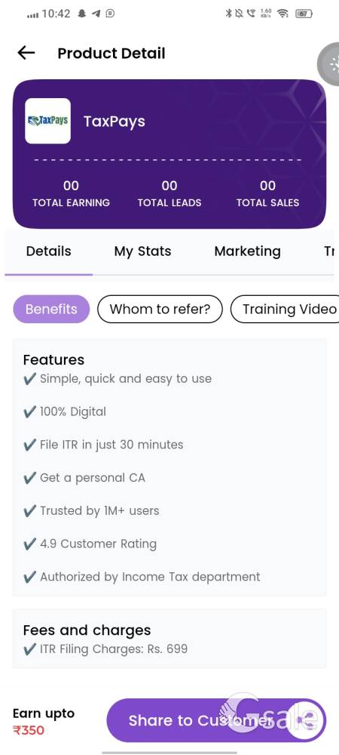Tap the Snapchat notification icon

82,14
